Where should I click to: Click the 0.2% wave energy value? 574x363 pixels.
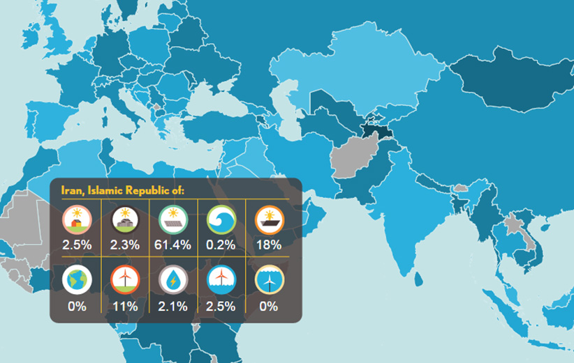[x=221, y=245]
